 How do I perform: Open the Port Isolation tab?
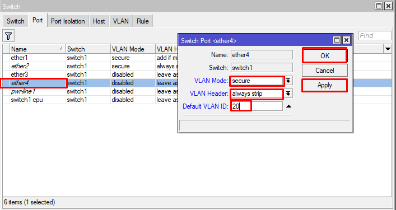[x=68, y=21]
